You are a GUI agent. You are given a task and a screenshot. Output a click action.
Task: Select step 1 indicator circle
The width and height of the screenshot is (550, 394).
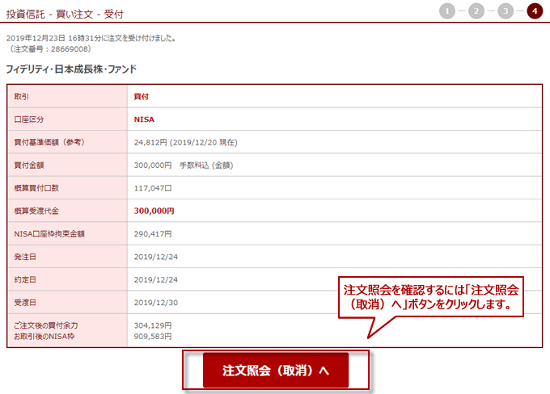click(x=446, y=11)
